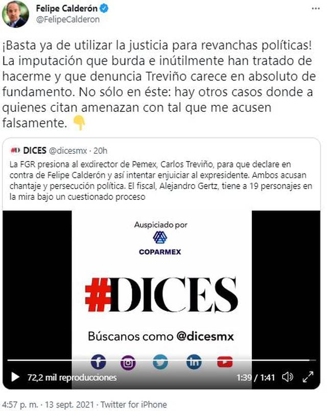This screenshot has height=411, width=327.
Task: Click the blue verified badge
Action: 104,8
